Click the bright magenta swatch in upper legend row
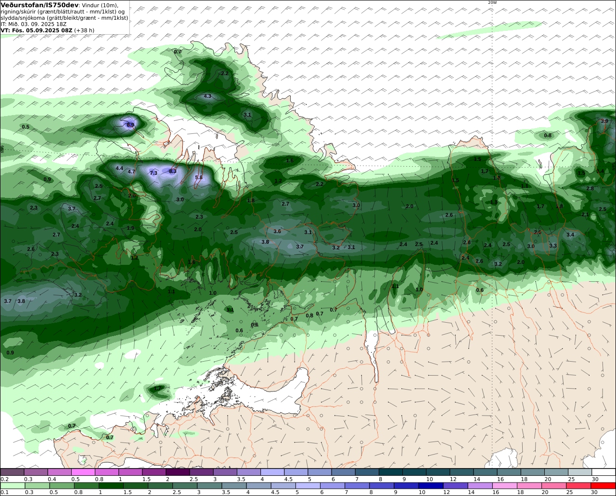Screen dimensions: 616x496 tap(83, 472)
